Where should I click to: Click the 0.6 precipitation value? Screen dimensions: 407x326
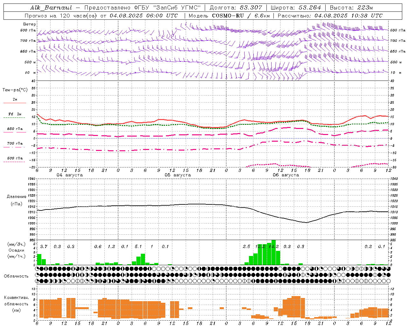point(98,247)
